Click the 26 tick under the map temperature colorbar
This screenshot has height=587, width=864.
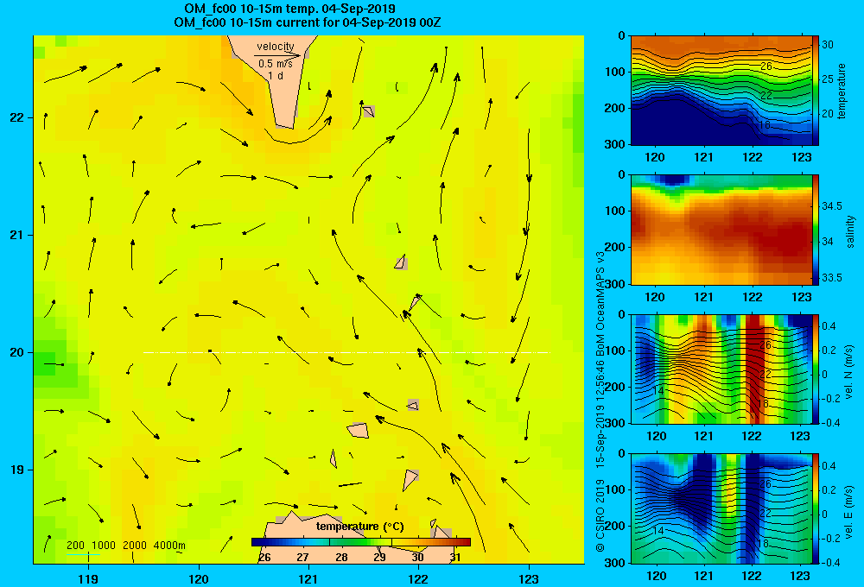pos(264,558)
